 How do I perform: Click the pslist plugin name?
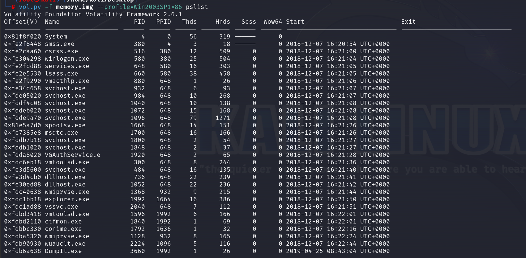tap(197, 7)
